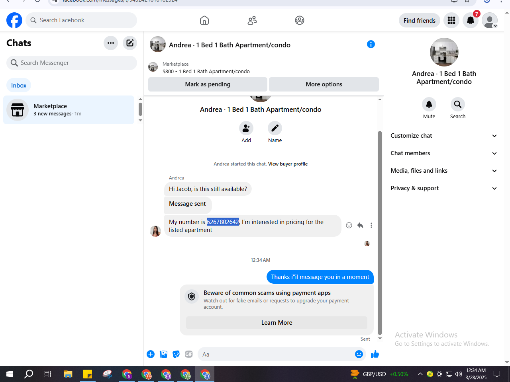Image resolution: width=510 pixels, height=382 pixels.
Task: Send a thumbs-up like
Action: [375, 354]
